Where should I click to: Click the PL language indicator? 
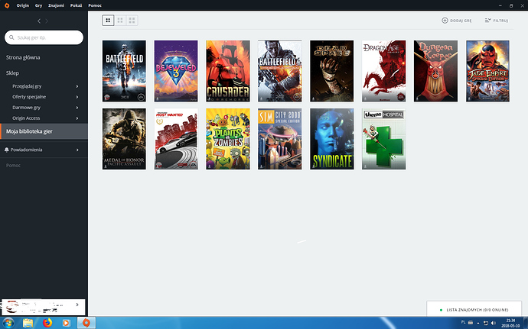pyautogui.click(x=463, y=322)
